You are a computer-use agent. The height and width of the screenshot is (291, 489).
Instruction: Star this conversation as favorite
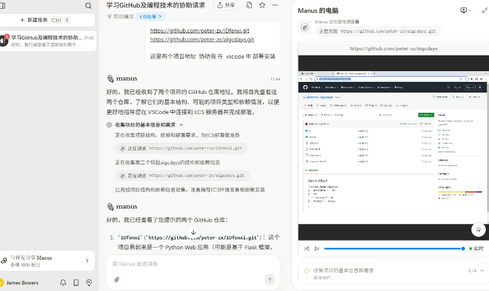(262, 5)
